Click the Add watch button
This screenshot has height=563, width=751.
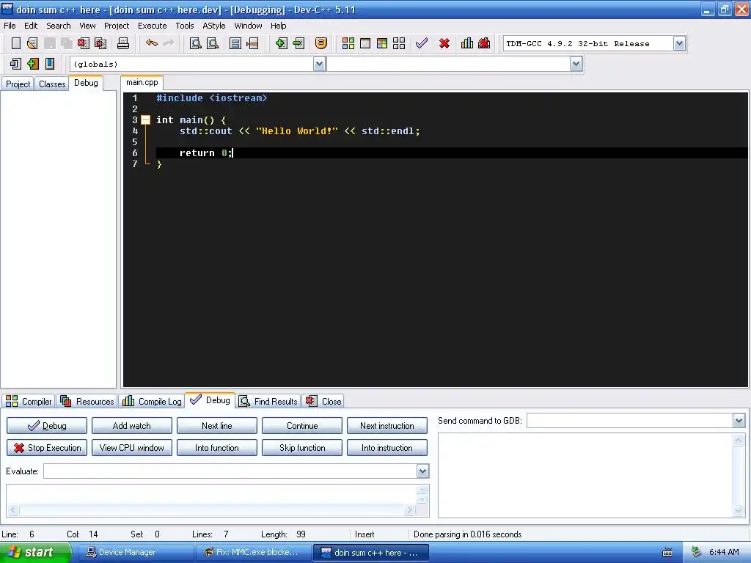click(x=132, y=426)
